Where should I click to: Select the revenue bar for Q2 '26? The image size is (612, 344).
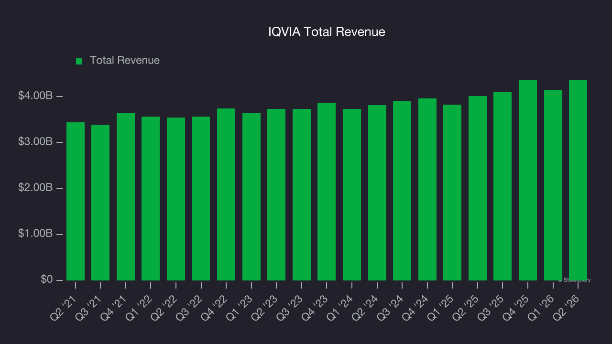tap(578, 180)
